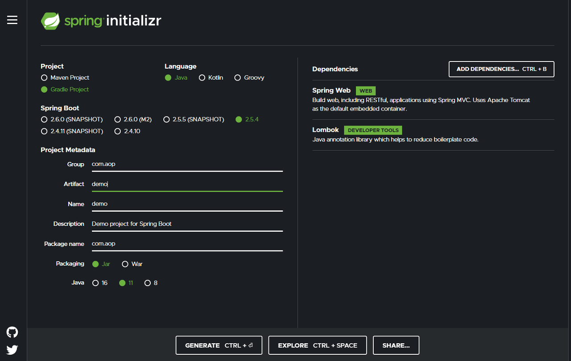Image resolution: width=571 pixels, height=361 pixels.
Task: Select Spring Boot 2.4.11 (SNAPSHOT)
Action: tap(72, 131)
